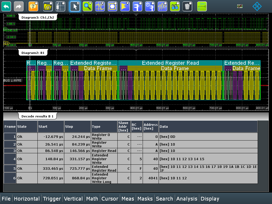Select the Zoom magnifier tool
The image size is (272, 204).
coord(87,6)
